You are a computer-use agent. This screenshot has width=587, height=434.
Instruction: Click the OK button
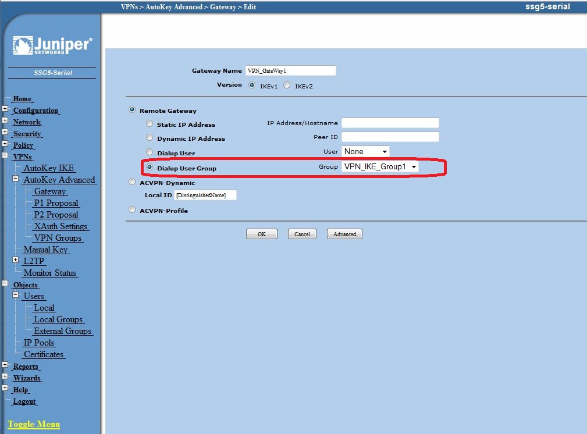coord(262,234)
